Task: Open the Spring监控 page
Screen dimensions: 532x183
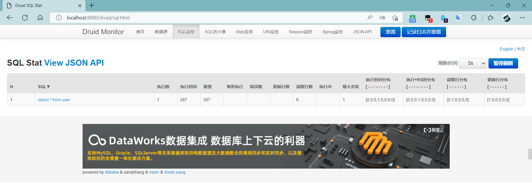Action: click(x=332, y=32)
